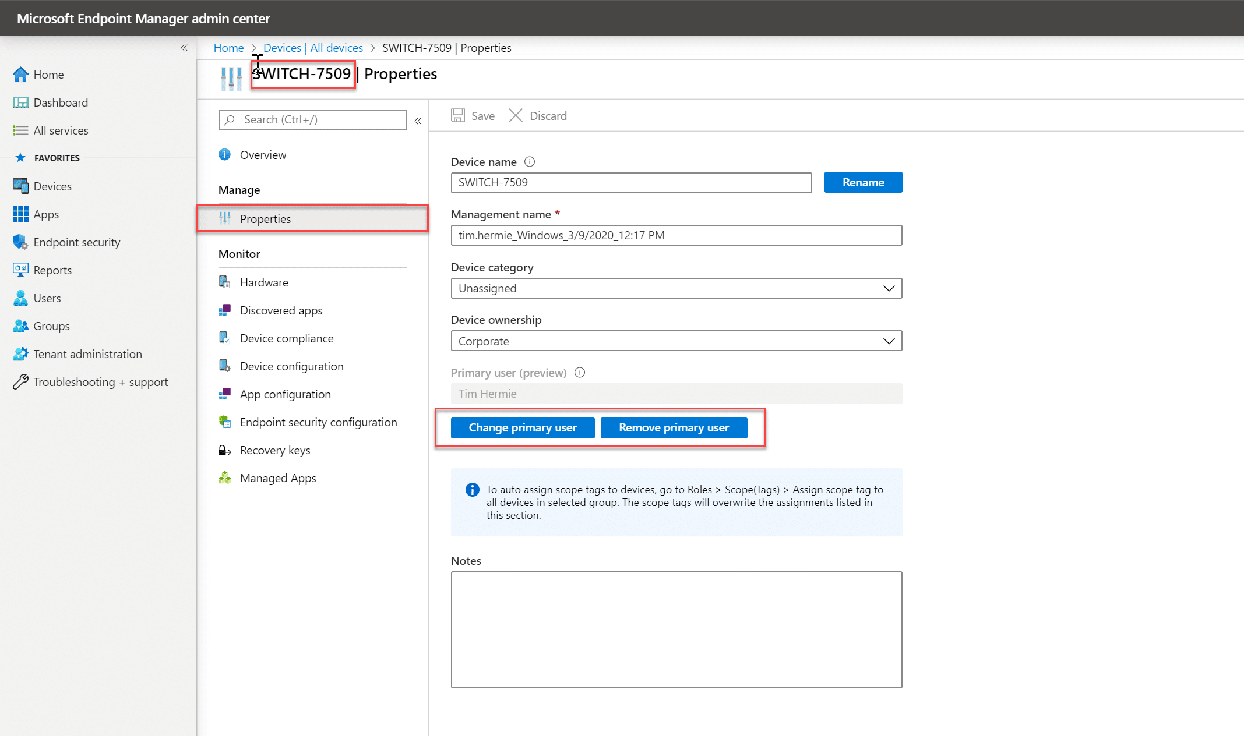Image resolution: width=1244 pixels, height=736 pixels.
Task: Click Microsoft Endpoint Manager admin center title
Action: click(x=143, y=18)
